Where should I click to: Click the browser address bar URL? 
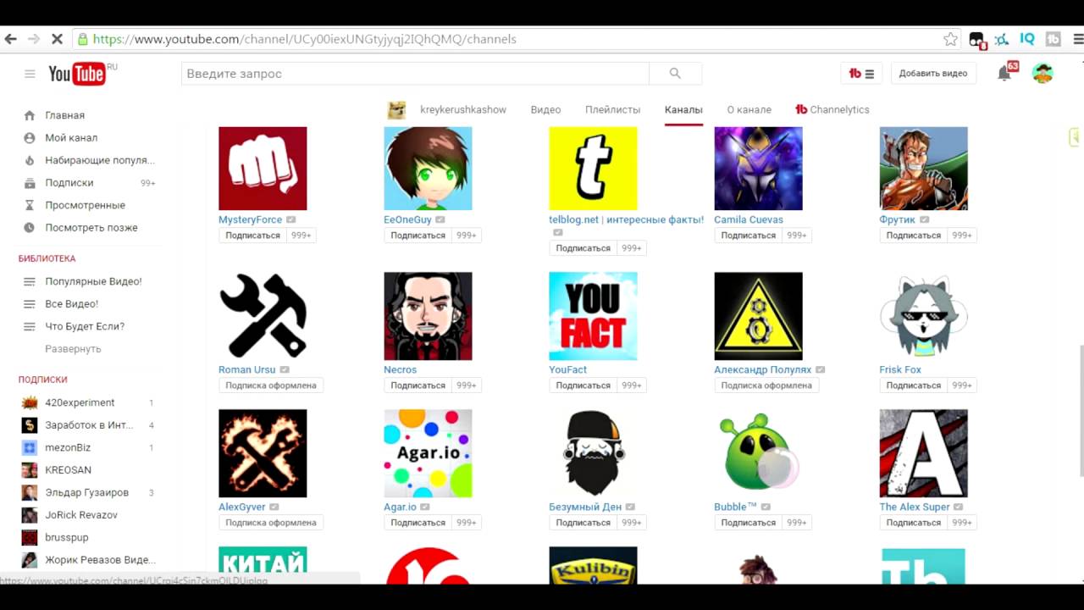click(x=304, y=39)
